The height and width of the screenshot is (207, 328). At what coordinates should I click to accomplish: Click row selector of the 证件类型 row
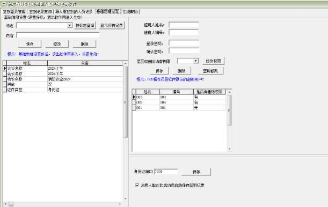(x=5, y=90)
